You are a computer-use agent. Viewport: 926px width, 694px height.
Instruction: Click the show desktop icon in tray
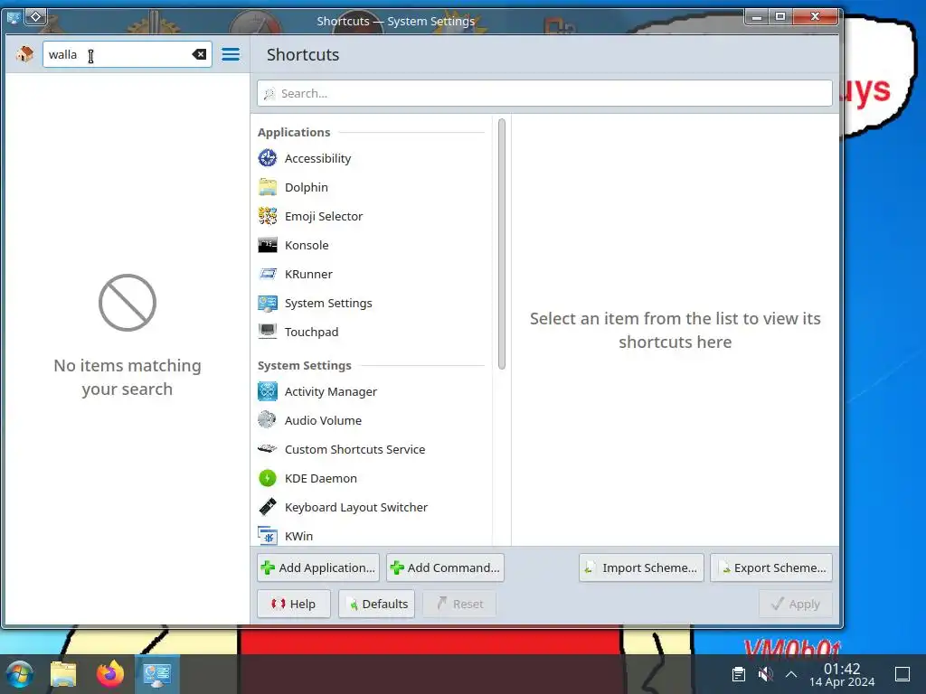902,674
